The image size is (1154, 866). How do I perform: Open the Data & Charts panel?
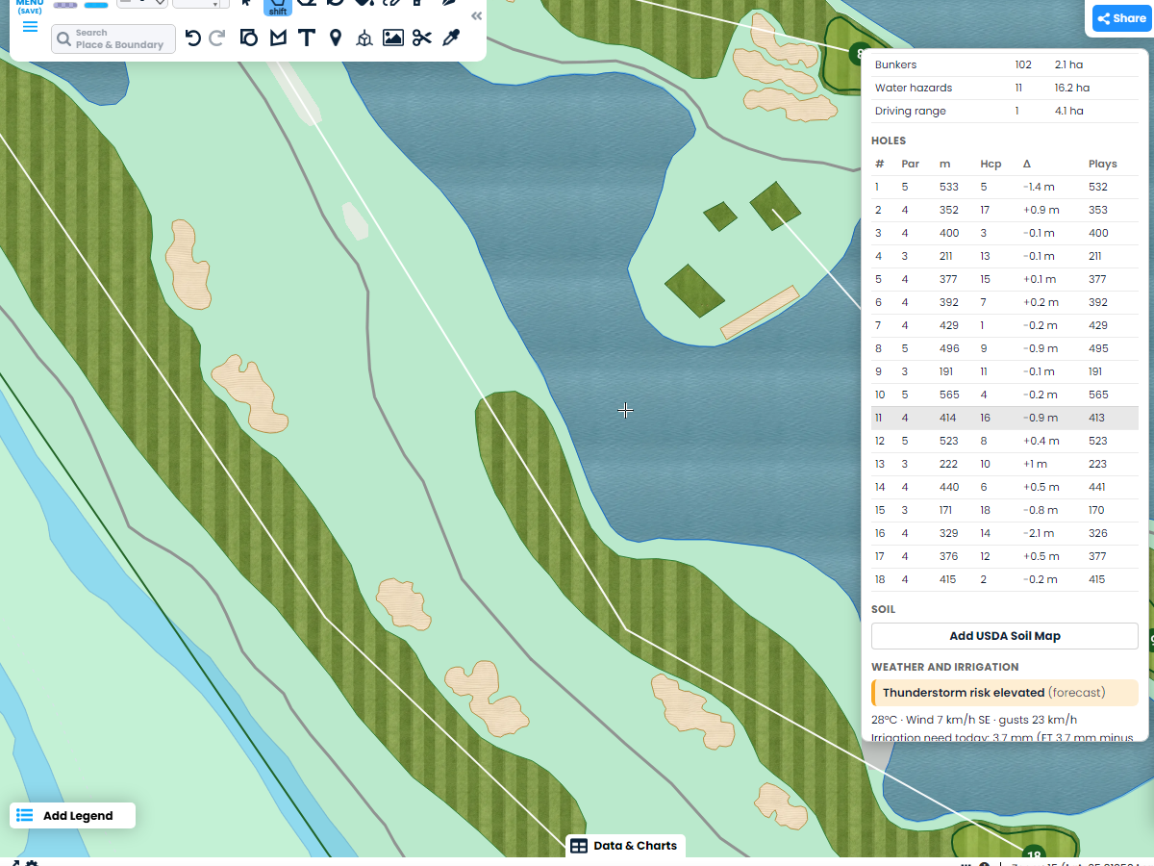click(x=625, y=846)
